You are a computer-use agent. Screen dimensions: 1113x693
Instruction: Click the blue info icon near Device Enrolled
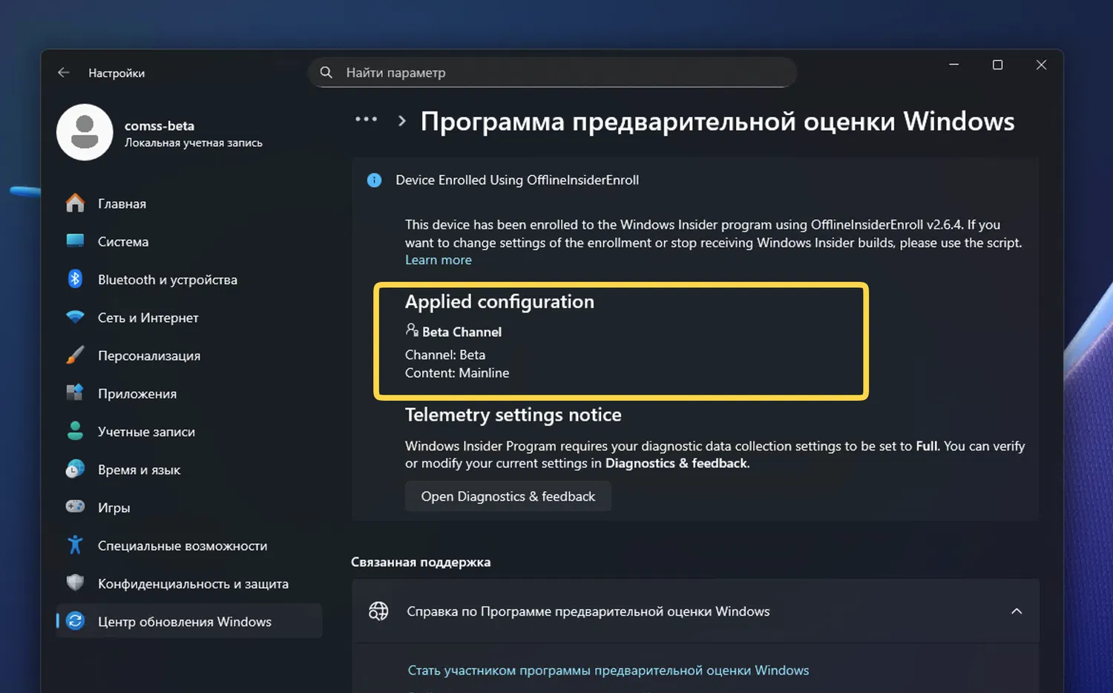[375, 180]
